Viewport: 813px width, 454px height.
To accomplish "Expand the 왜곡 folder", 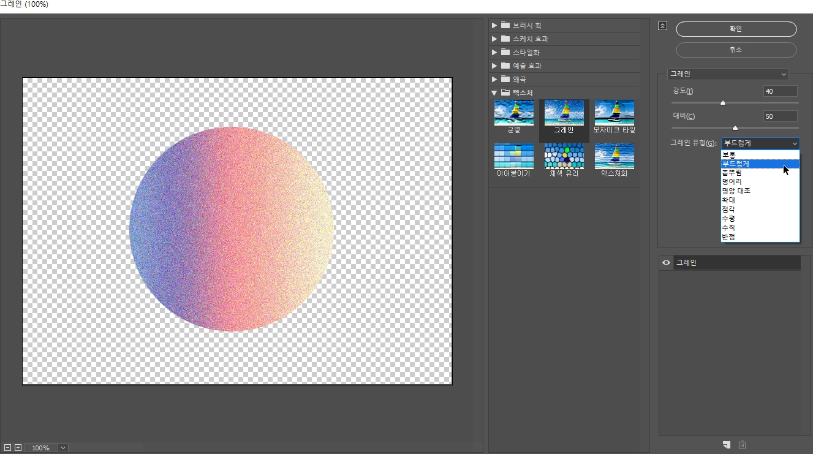I will [x=494, y=79].
